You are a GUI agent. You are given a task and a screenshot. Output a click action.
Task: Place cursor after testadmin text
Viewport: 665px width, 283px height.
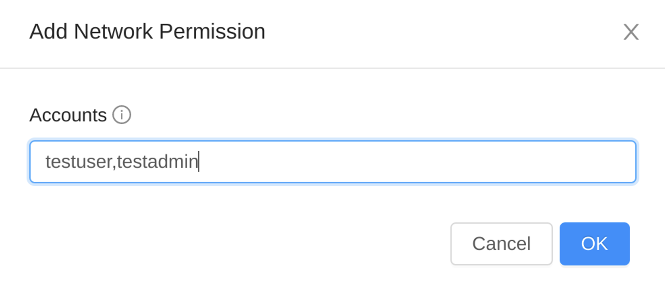[x=199, y=162]
